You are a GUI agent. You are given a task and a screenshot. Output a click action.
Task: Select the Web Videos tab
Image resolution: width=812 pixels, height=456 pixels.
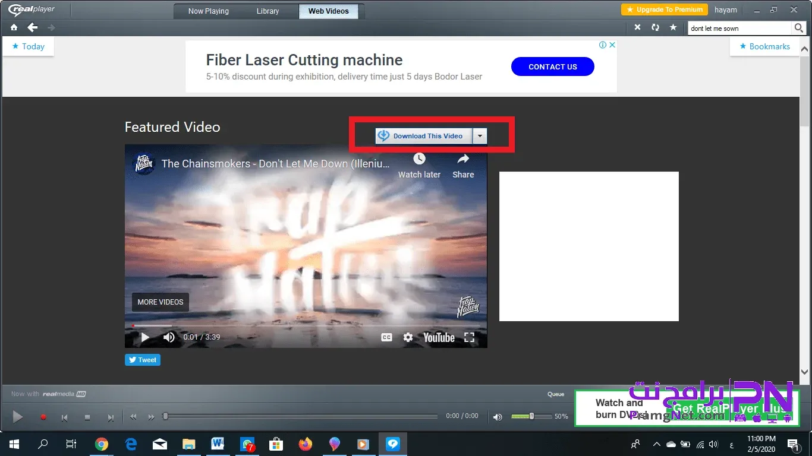329,11
